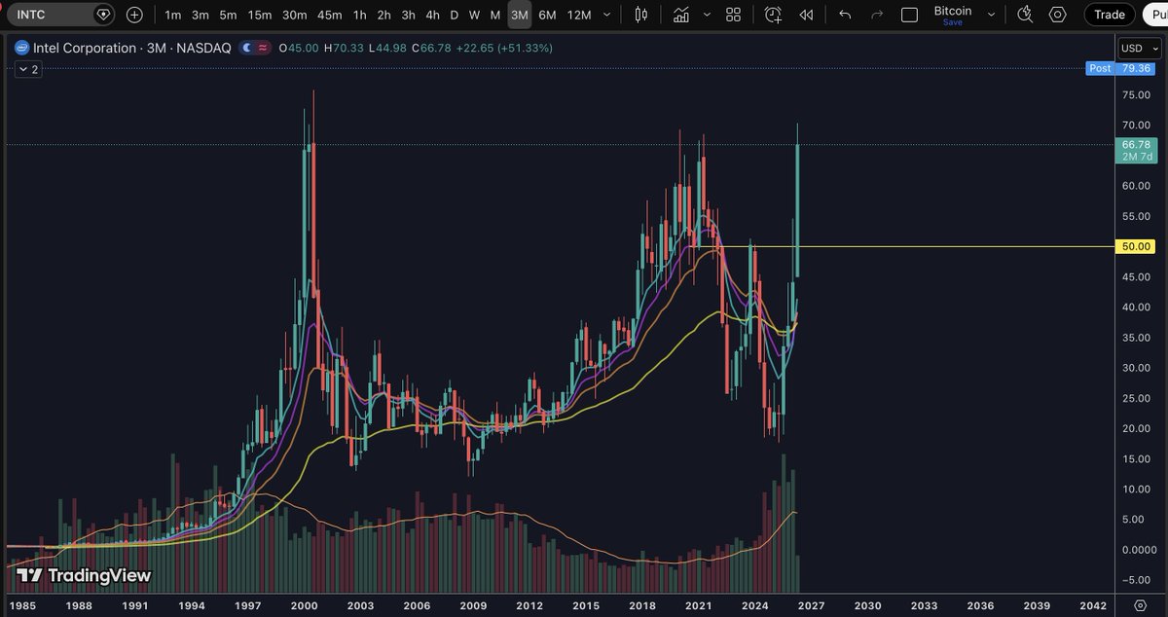This screenshot has width=1168, height=617.
Task: Switch to the weekly W timeframe
Action: [474, 15]
